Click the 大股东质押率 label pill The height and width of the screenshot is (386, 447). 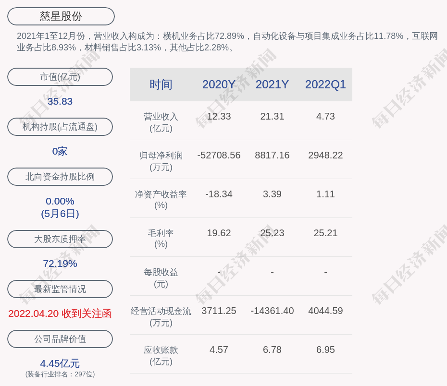pos(60,239)
